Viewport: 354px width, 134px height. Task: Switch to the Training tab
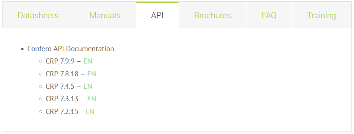321,15
